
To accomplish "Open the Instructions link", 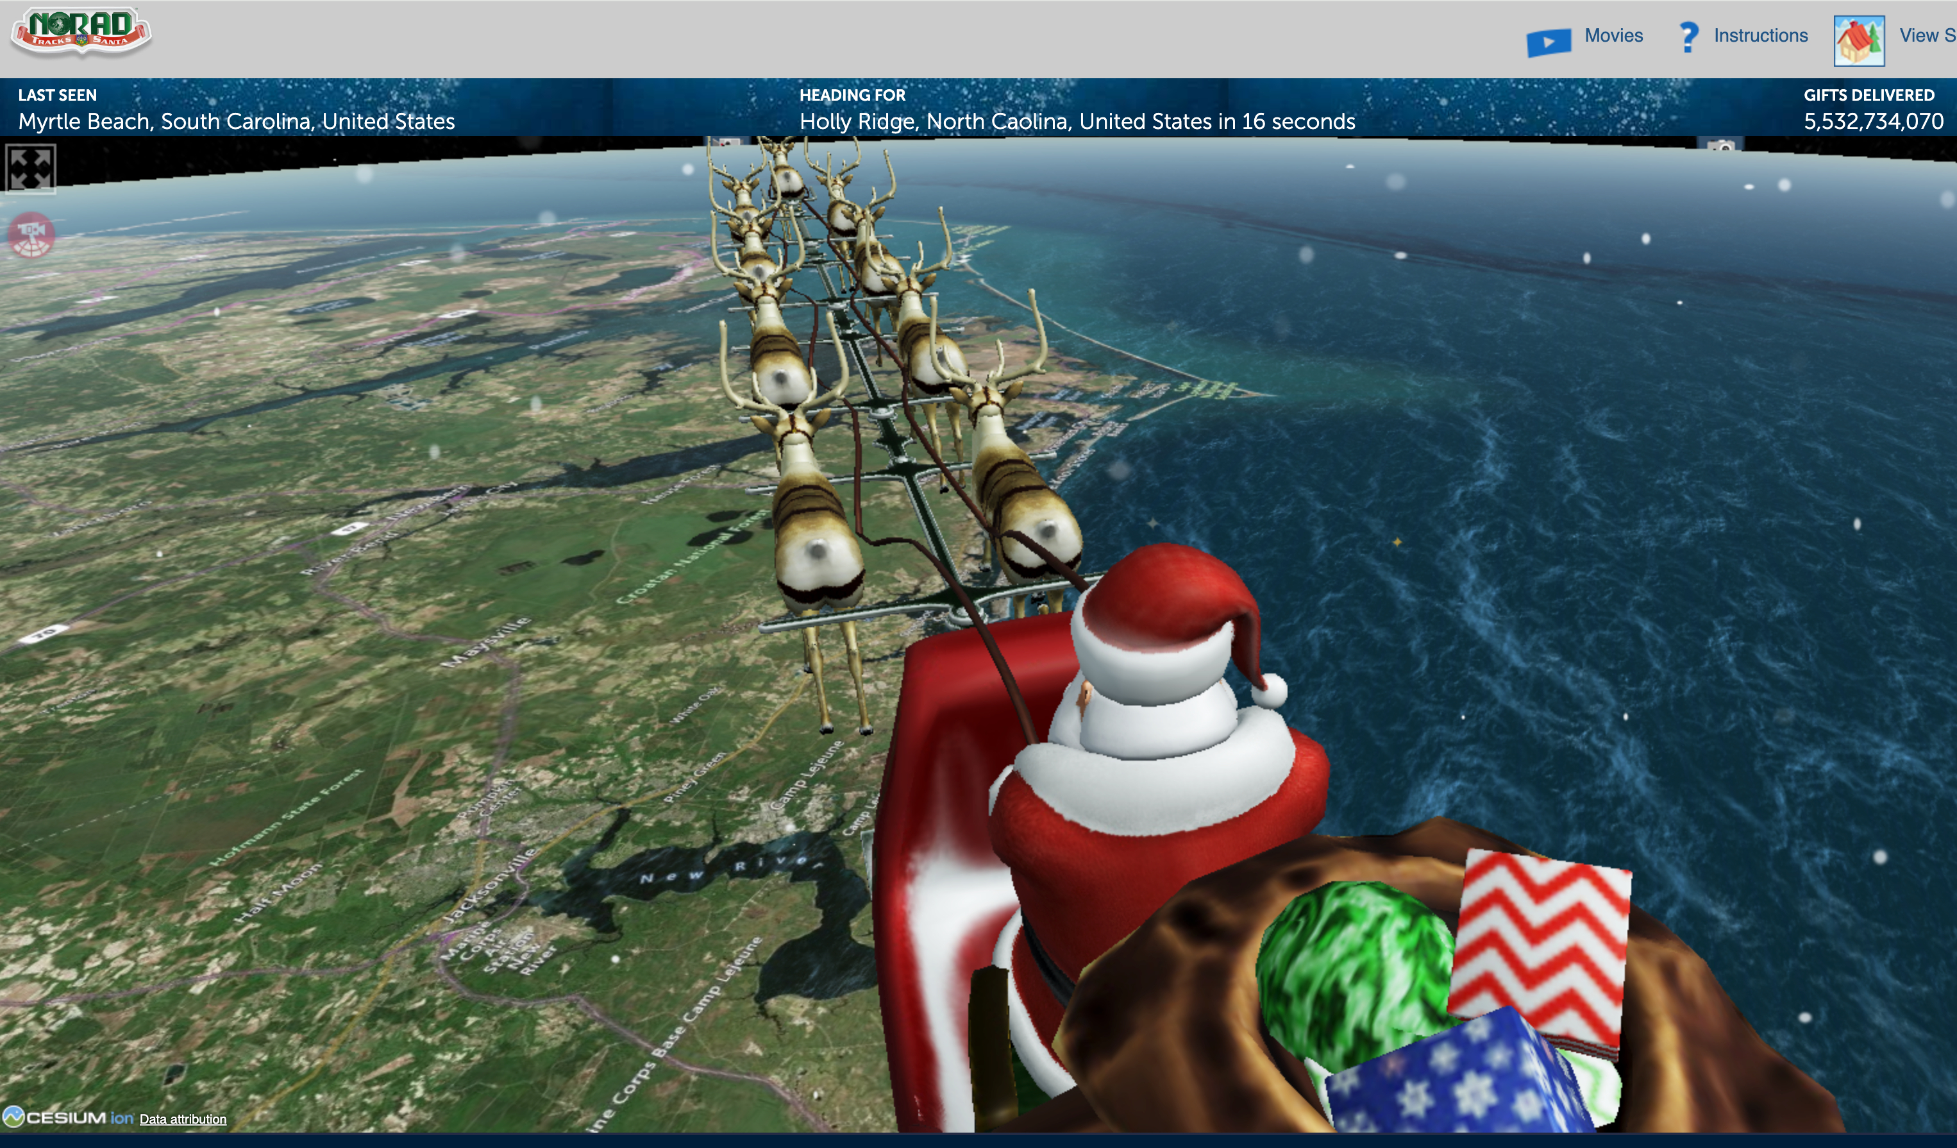I will click(1761, 36).
